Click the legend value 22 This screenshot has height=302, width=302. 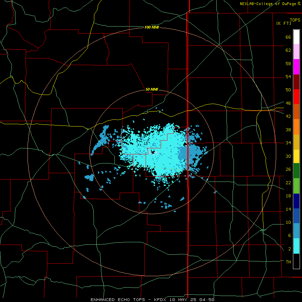(x=288, y=183)
